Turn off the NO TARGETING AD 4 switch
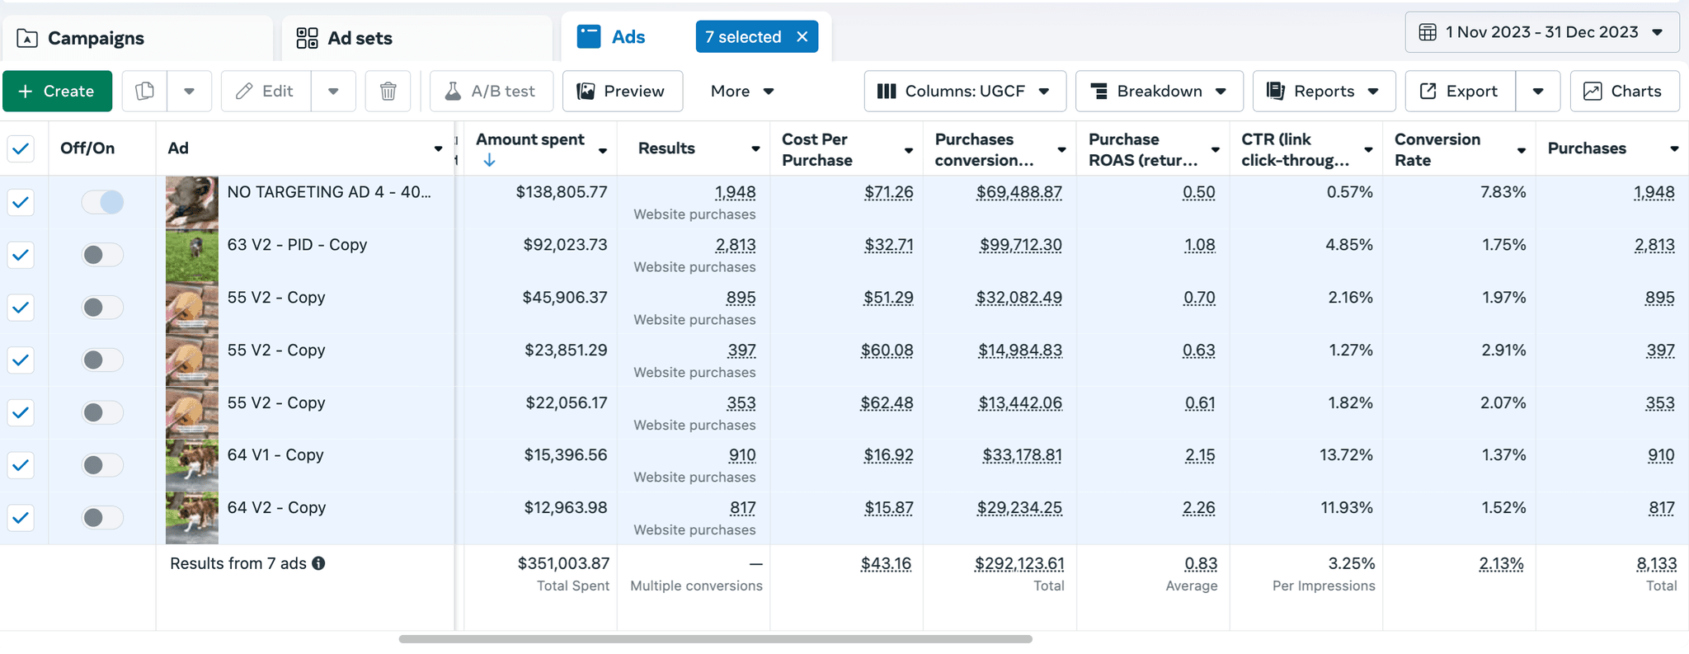The height and width of the screenshot is (654, 1689). pos(102,202)
